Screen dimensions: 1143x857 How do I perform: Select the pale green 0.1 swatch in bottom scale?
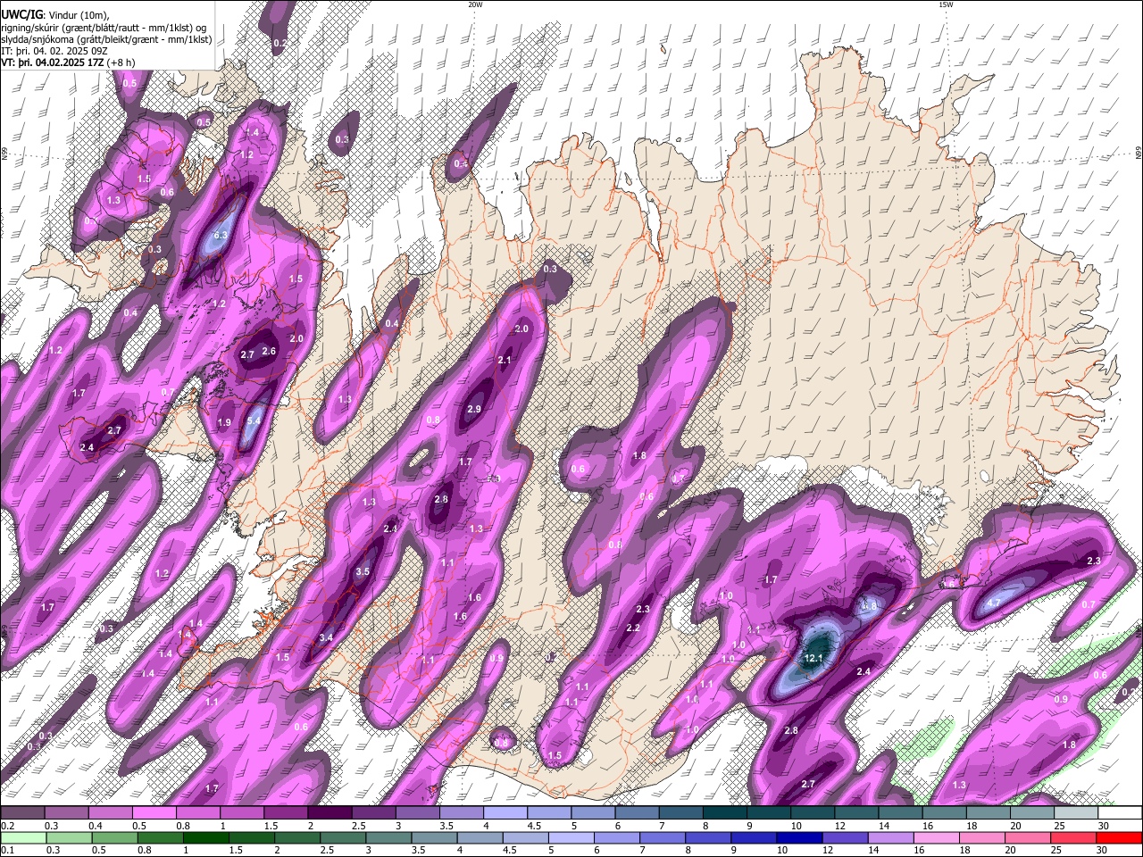click(x=22, y=837)
